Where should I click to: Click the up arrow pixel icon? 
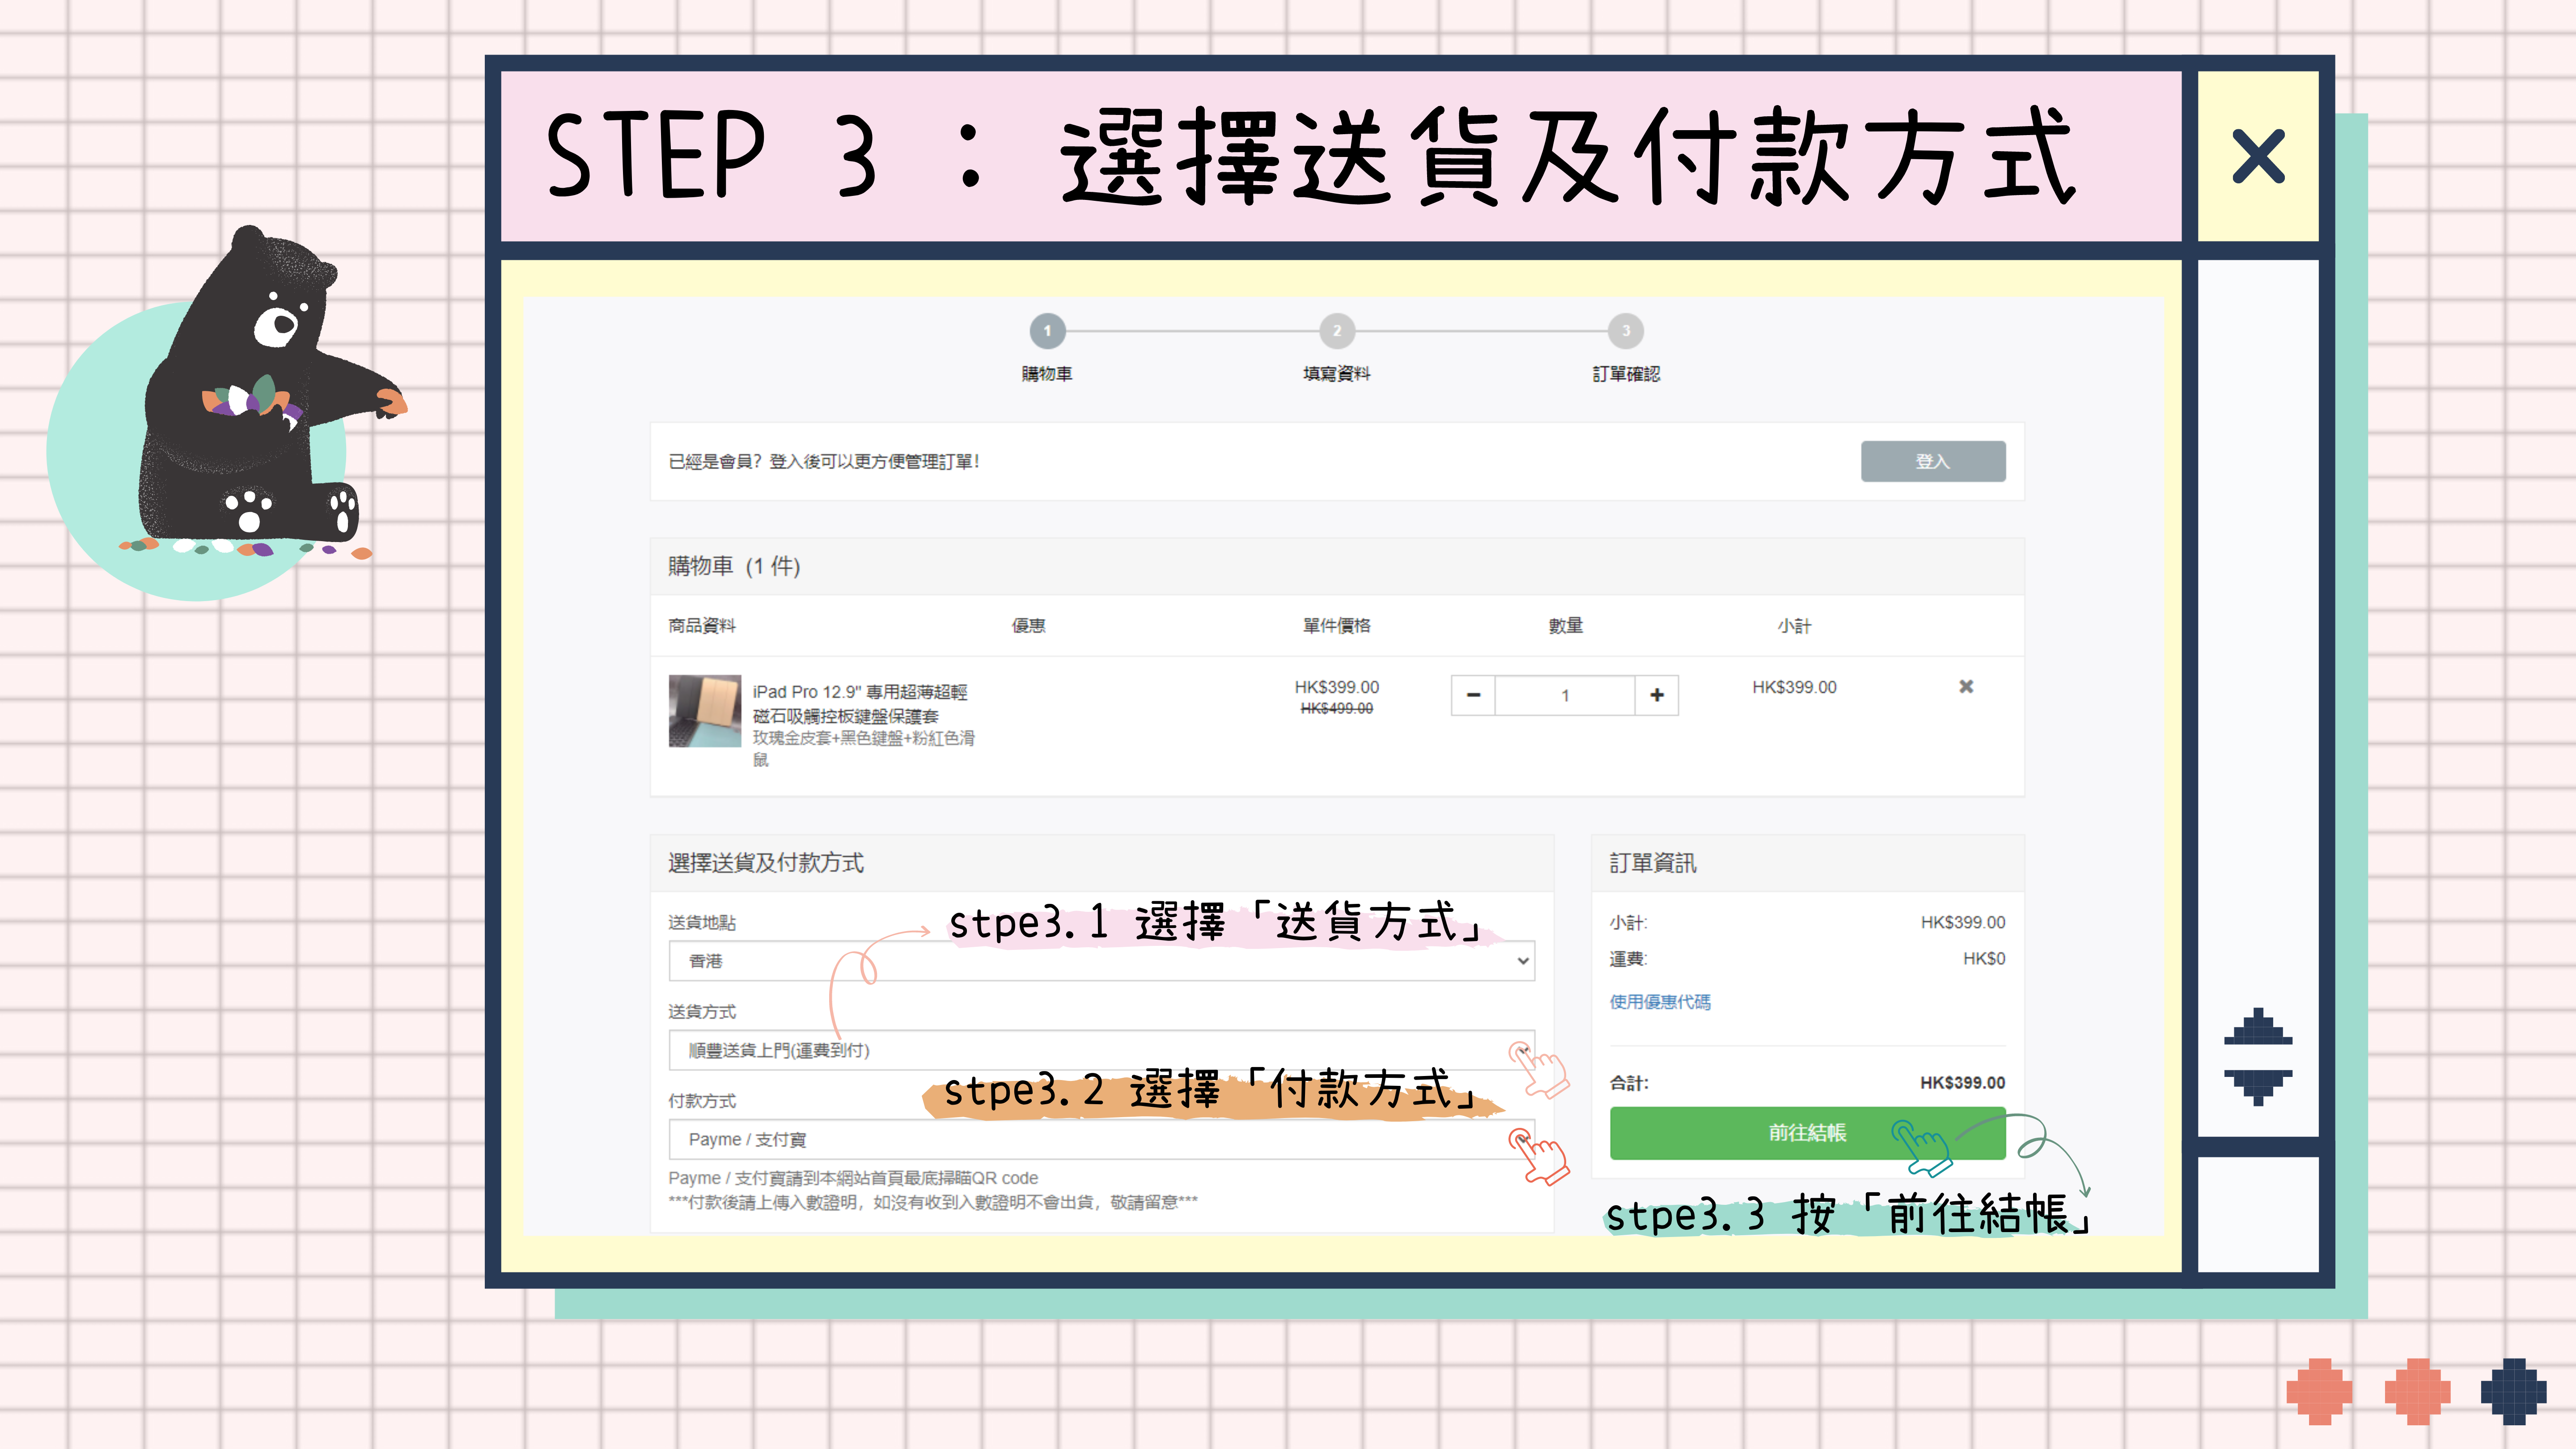[x=2258, y=1028]
